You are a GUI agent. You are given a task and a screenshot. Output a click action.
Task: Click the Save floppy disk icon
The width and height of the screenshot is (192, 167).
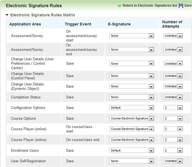tap(181, 6)
